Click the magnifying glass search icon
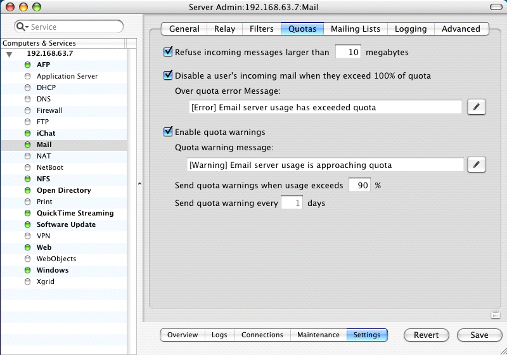This screenshot has width=507, height=355. (x=22, y=27)
